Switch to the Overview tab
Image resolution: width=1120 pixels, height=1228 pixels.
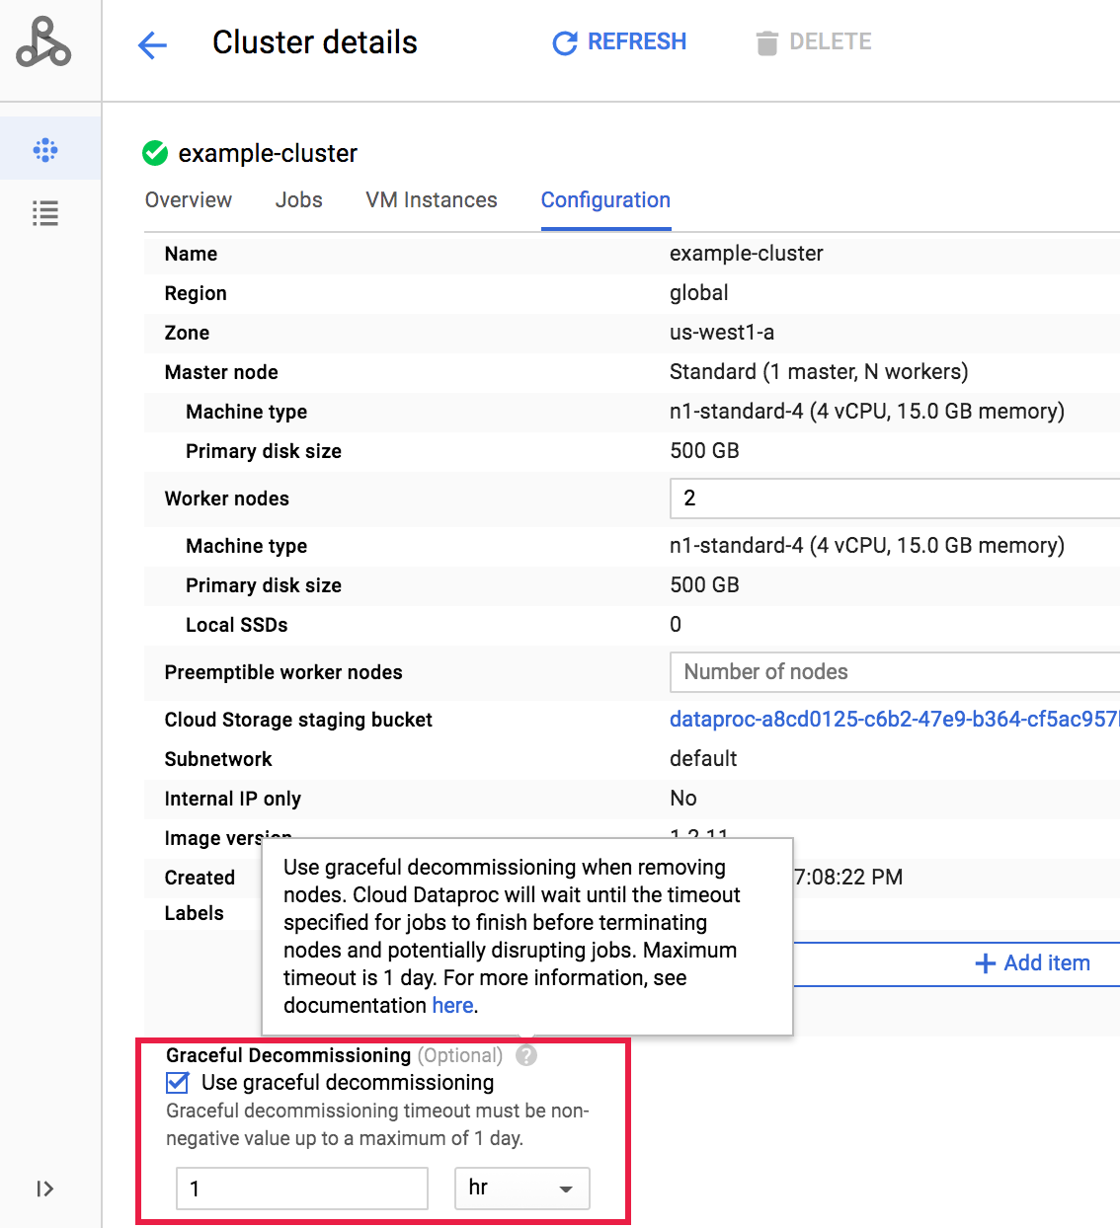pyautogui.click(x=189, y=200)
